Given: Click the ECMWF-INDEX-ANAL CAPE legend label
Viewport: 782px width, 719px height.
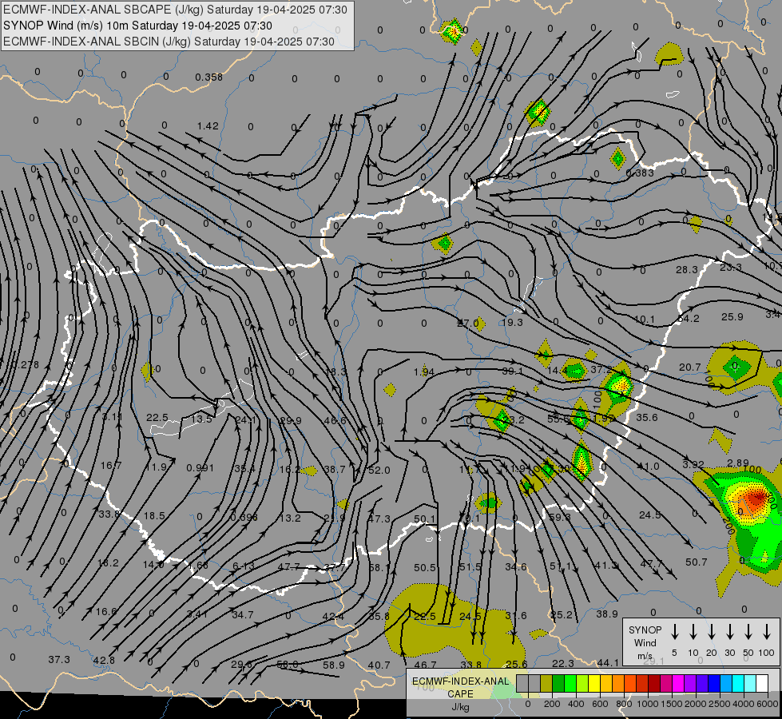Looking at the screenshot, I should pyautogui.click(x=460, y=688).
